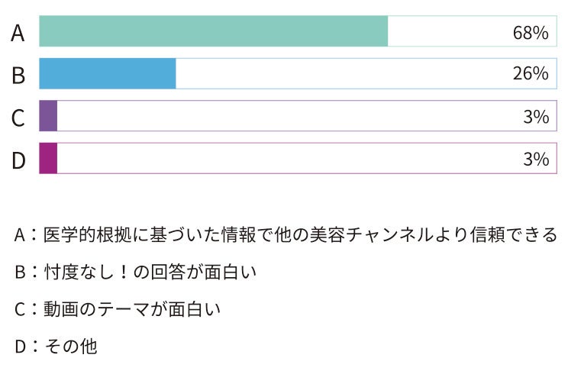Image resolution: width=568 pixels, height=371 pixels.
Task: Click the 3% label on row C
Action: 536,117
